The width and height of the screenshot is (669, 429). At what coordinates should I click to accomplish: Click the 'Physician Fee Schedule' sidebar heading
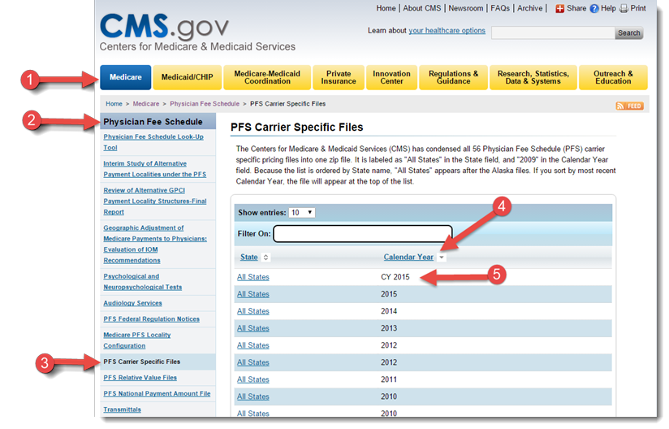pos(153,122)
